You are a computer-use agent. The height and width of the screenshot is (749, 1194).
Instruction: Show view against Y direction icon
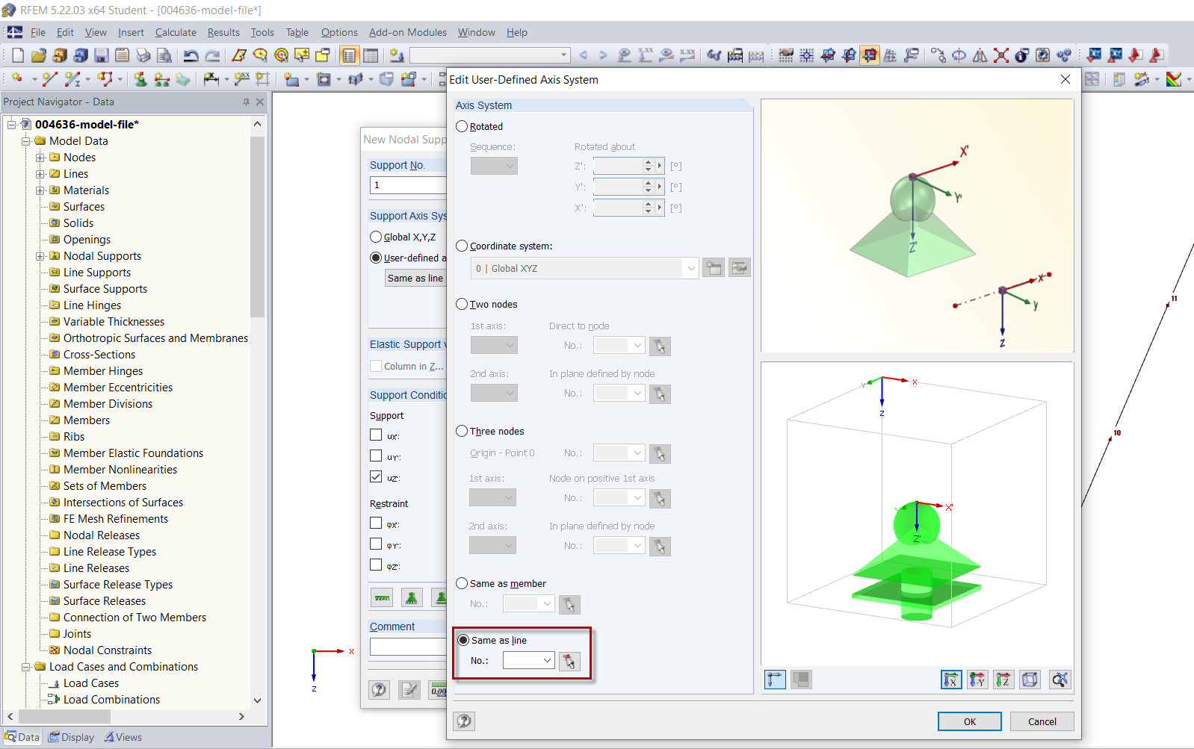point(977,680)
